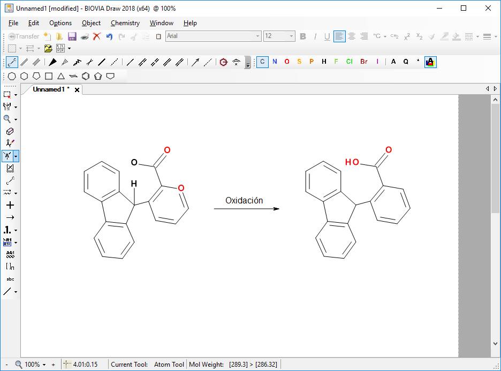Viewport: 501px width, 371px height.
Task: Open the Arial font dropdown
Action: point(257,36)
